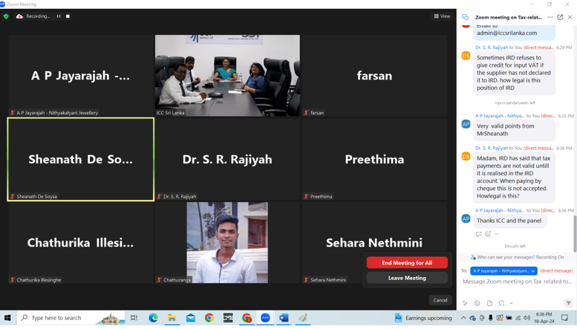The image size is (577, 329).
Task: Open the Windows Start menu
Action: [x=7, y=318]
